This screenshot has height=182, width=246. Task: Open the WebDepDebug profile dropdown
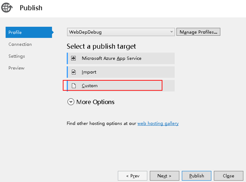click(x=121, y=32)
